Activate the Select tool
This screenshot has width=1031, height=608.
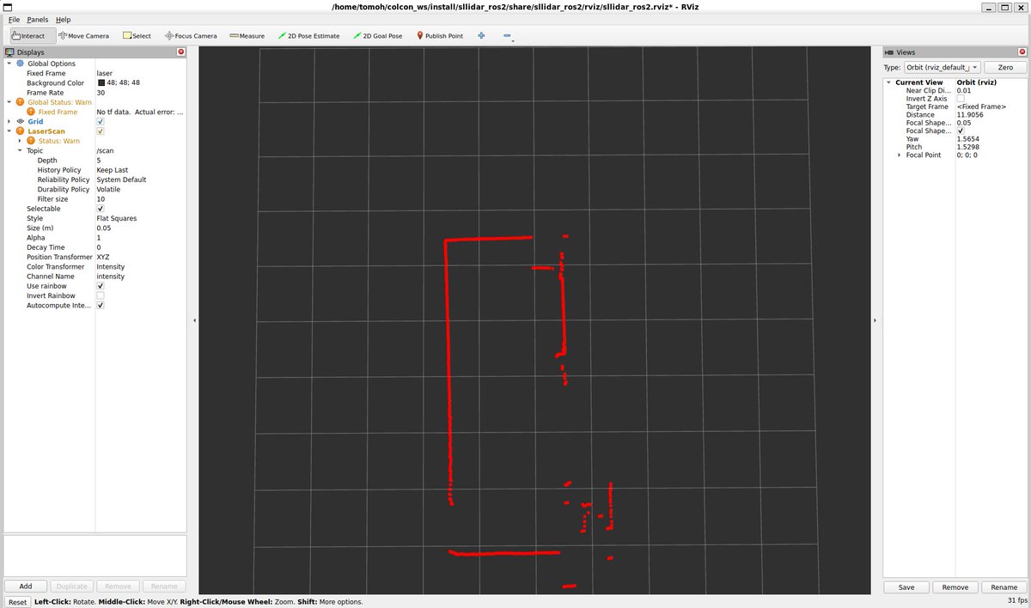click(137, 36)
